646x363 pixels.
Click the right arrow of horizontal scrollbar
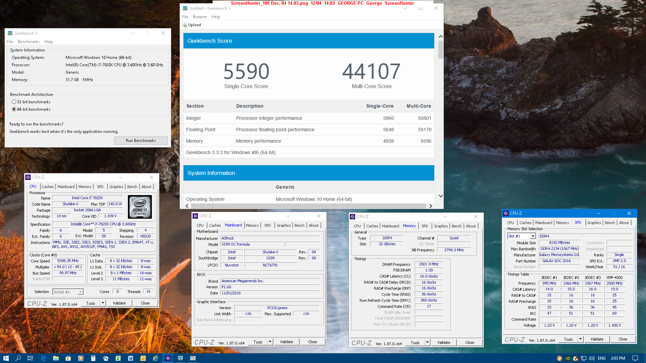(x=430, y=206)
